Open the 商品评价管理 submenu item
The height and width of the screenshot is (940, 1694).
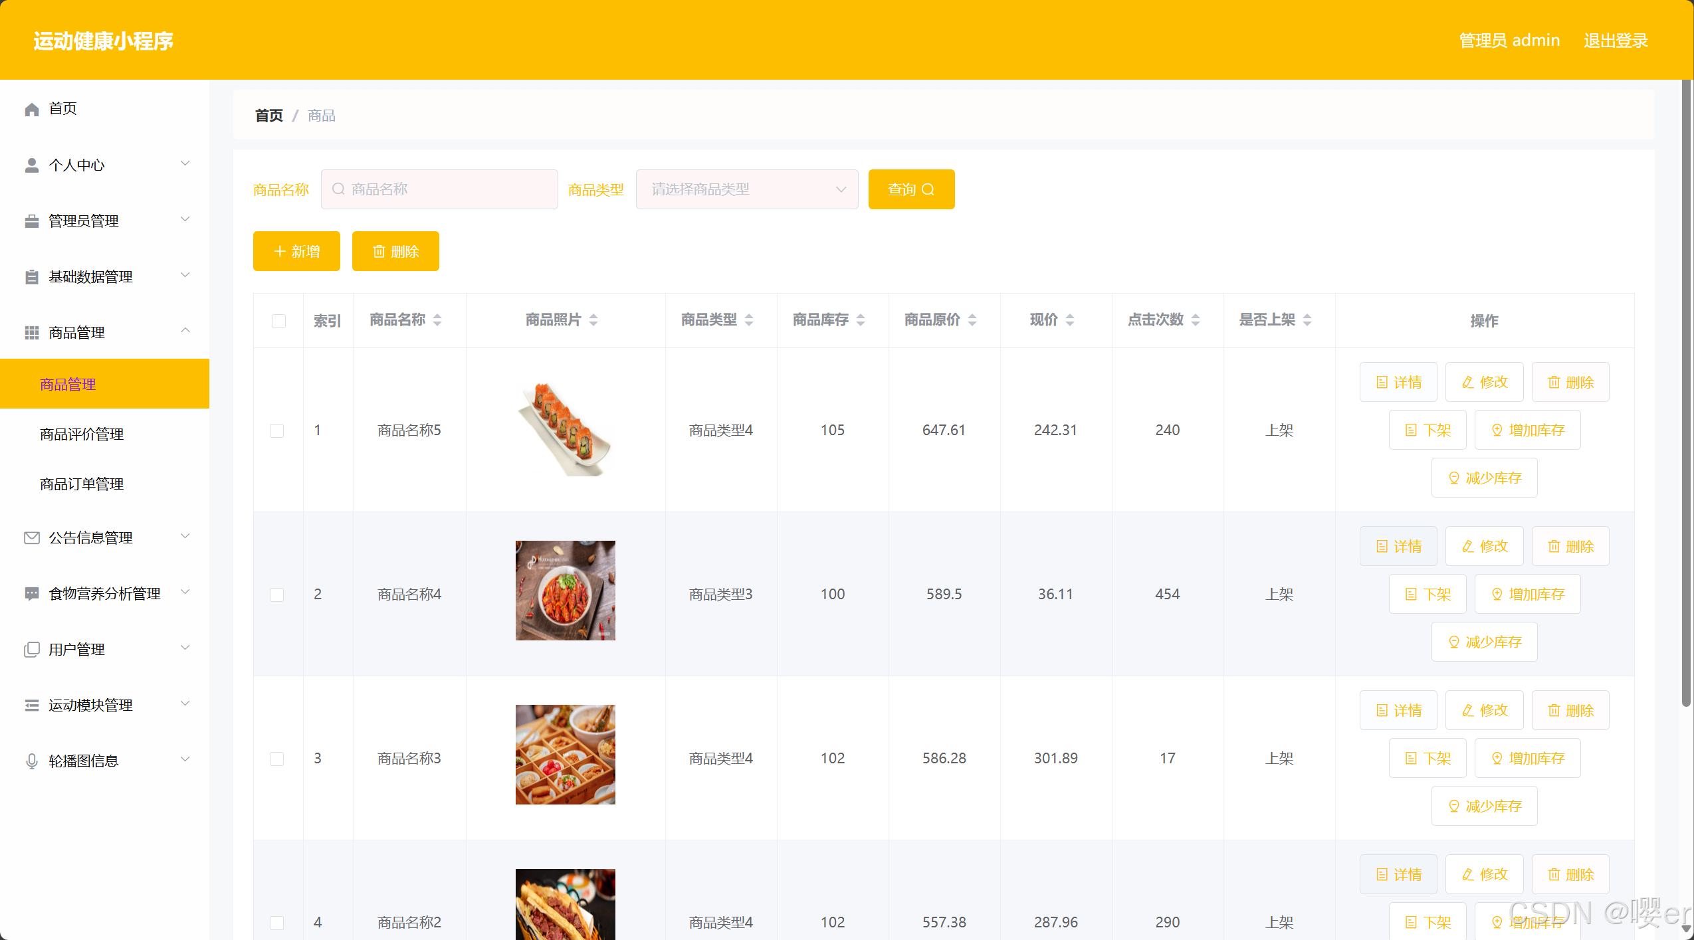click(82, 434)
